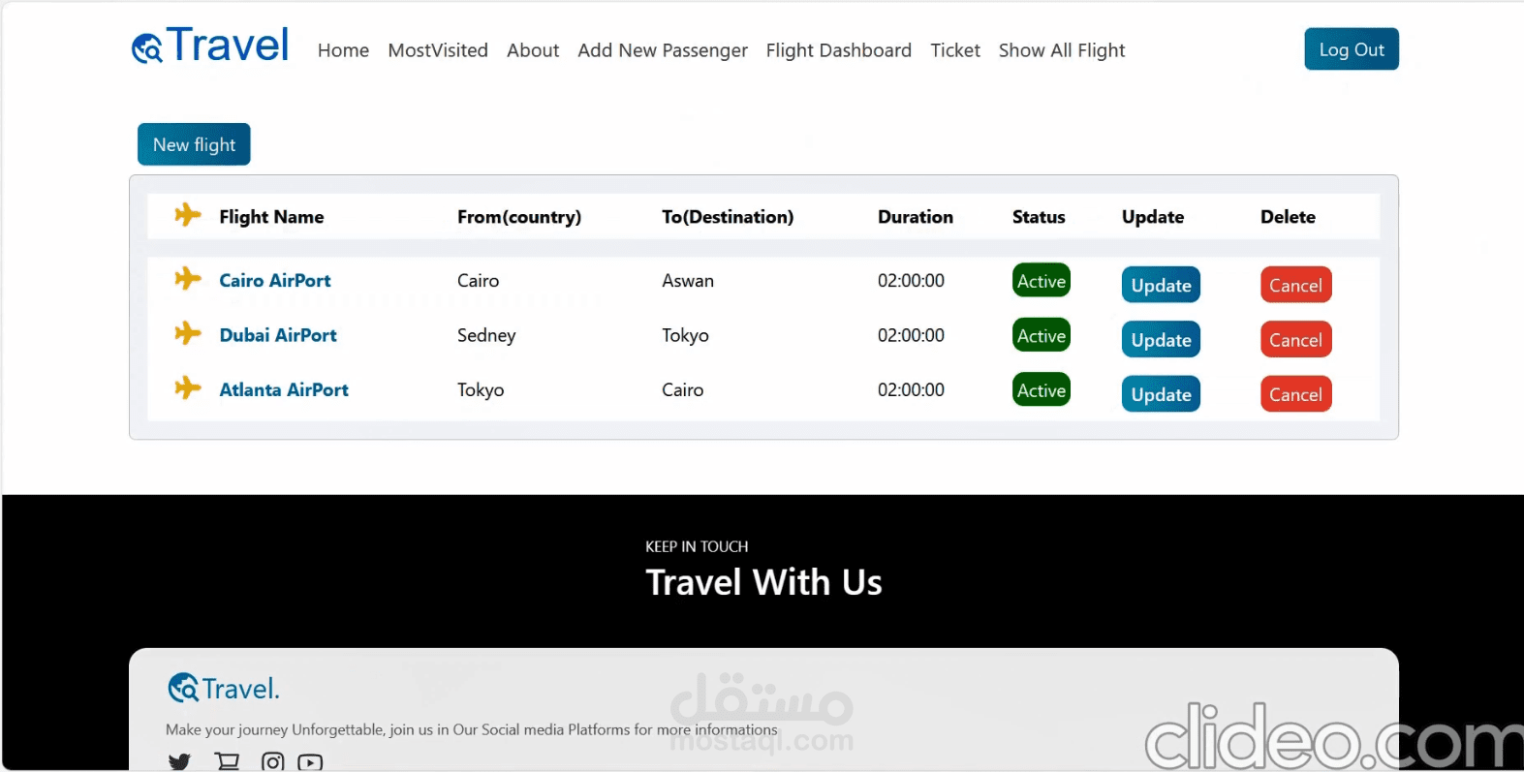Click the airplane icon beside Dubai AirPort
1524x772 pixels.
coord(187,334)
